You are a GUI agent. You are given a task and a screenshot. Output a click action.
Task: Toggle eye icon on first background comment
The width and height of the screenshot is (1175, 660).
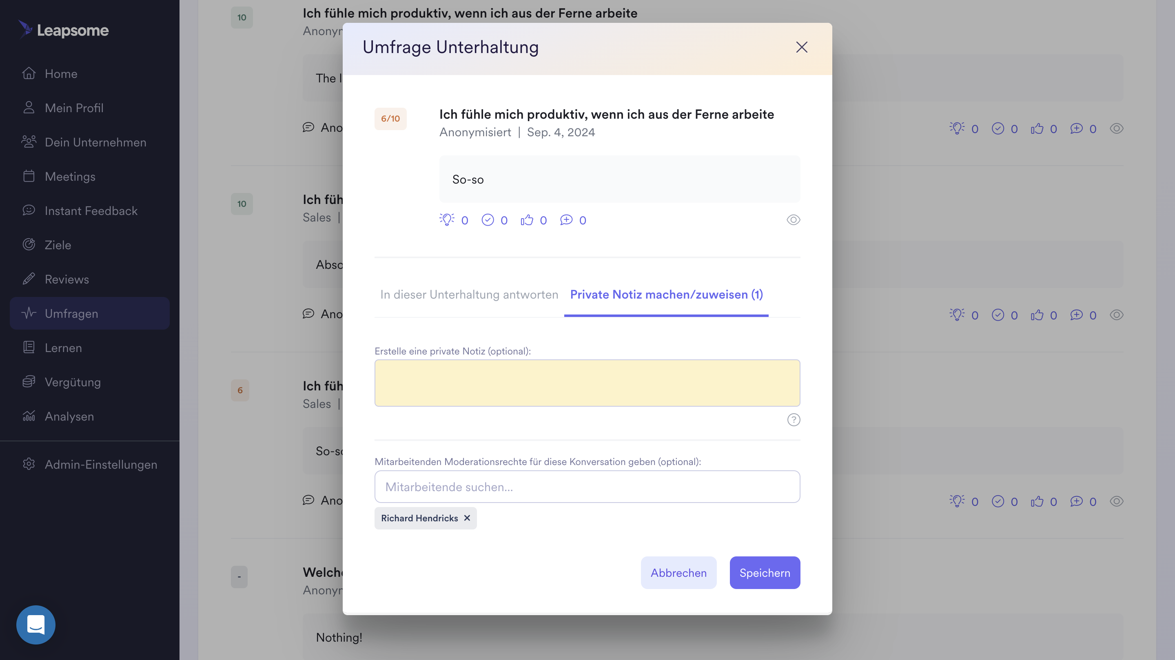tap(1116, 128)
